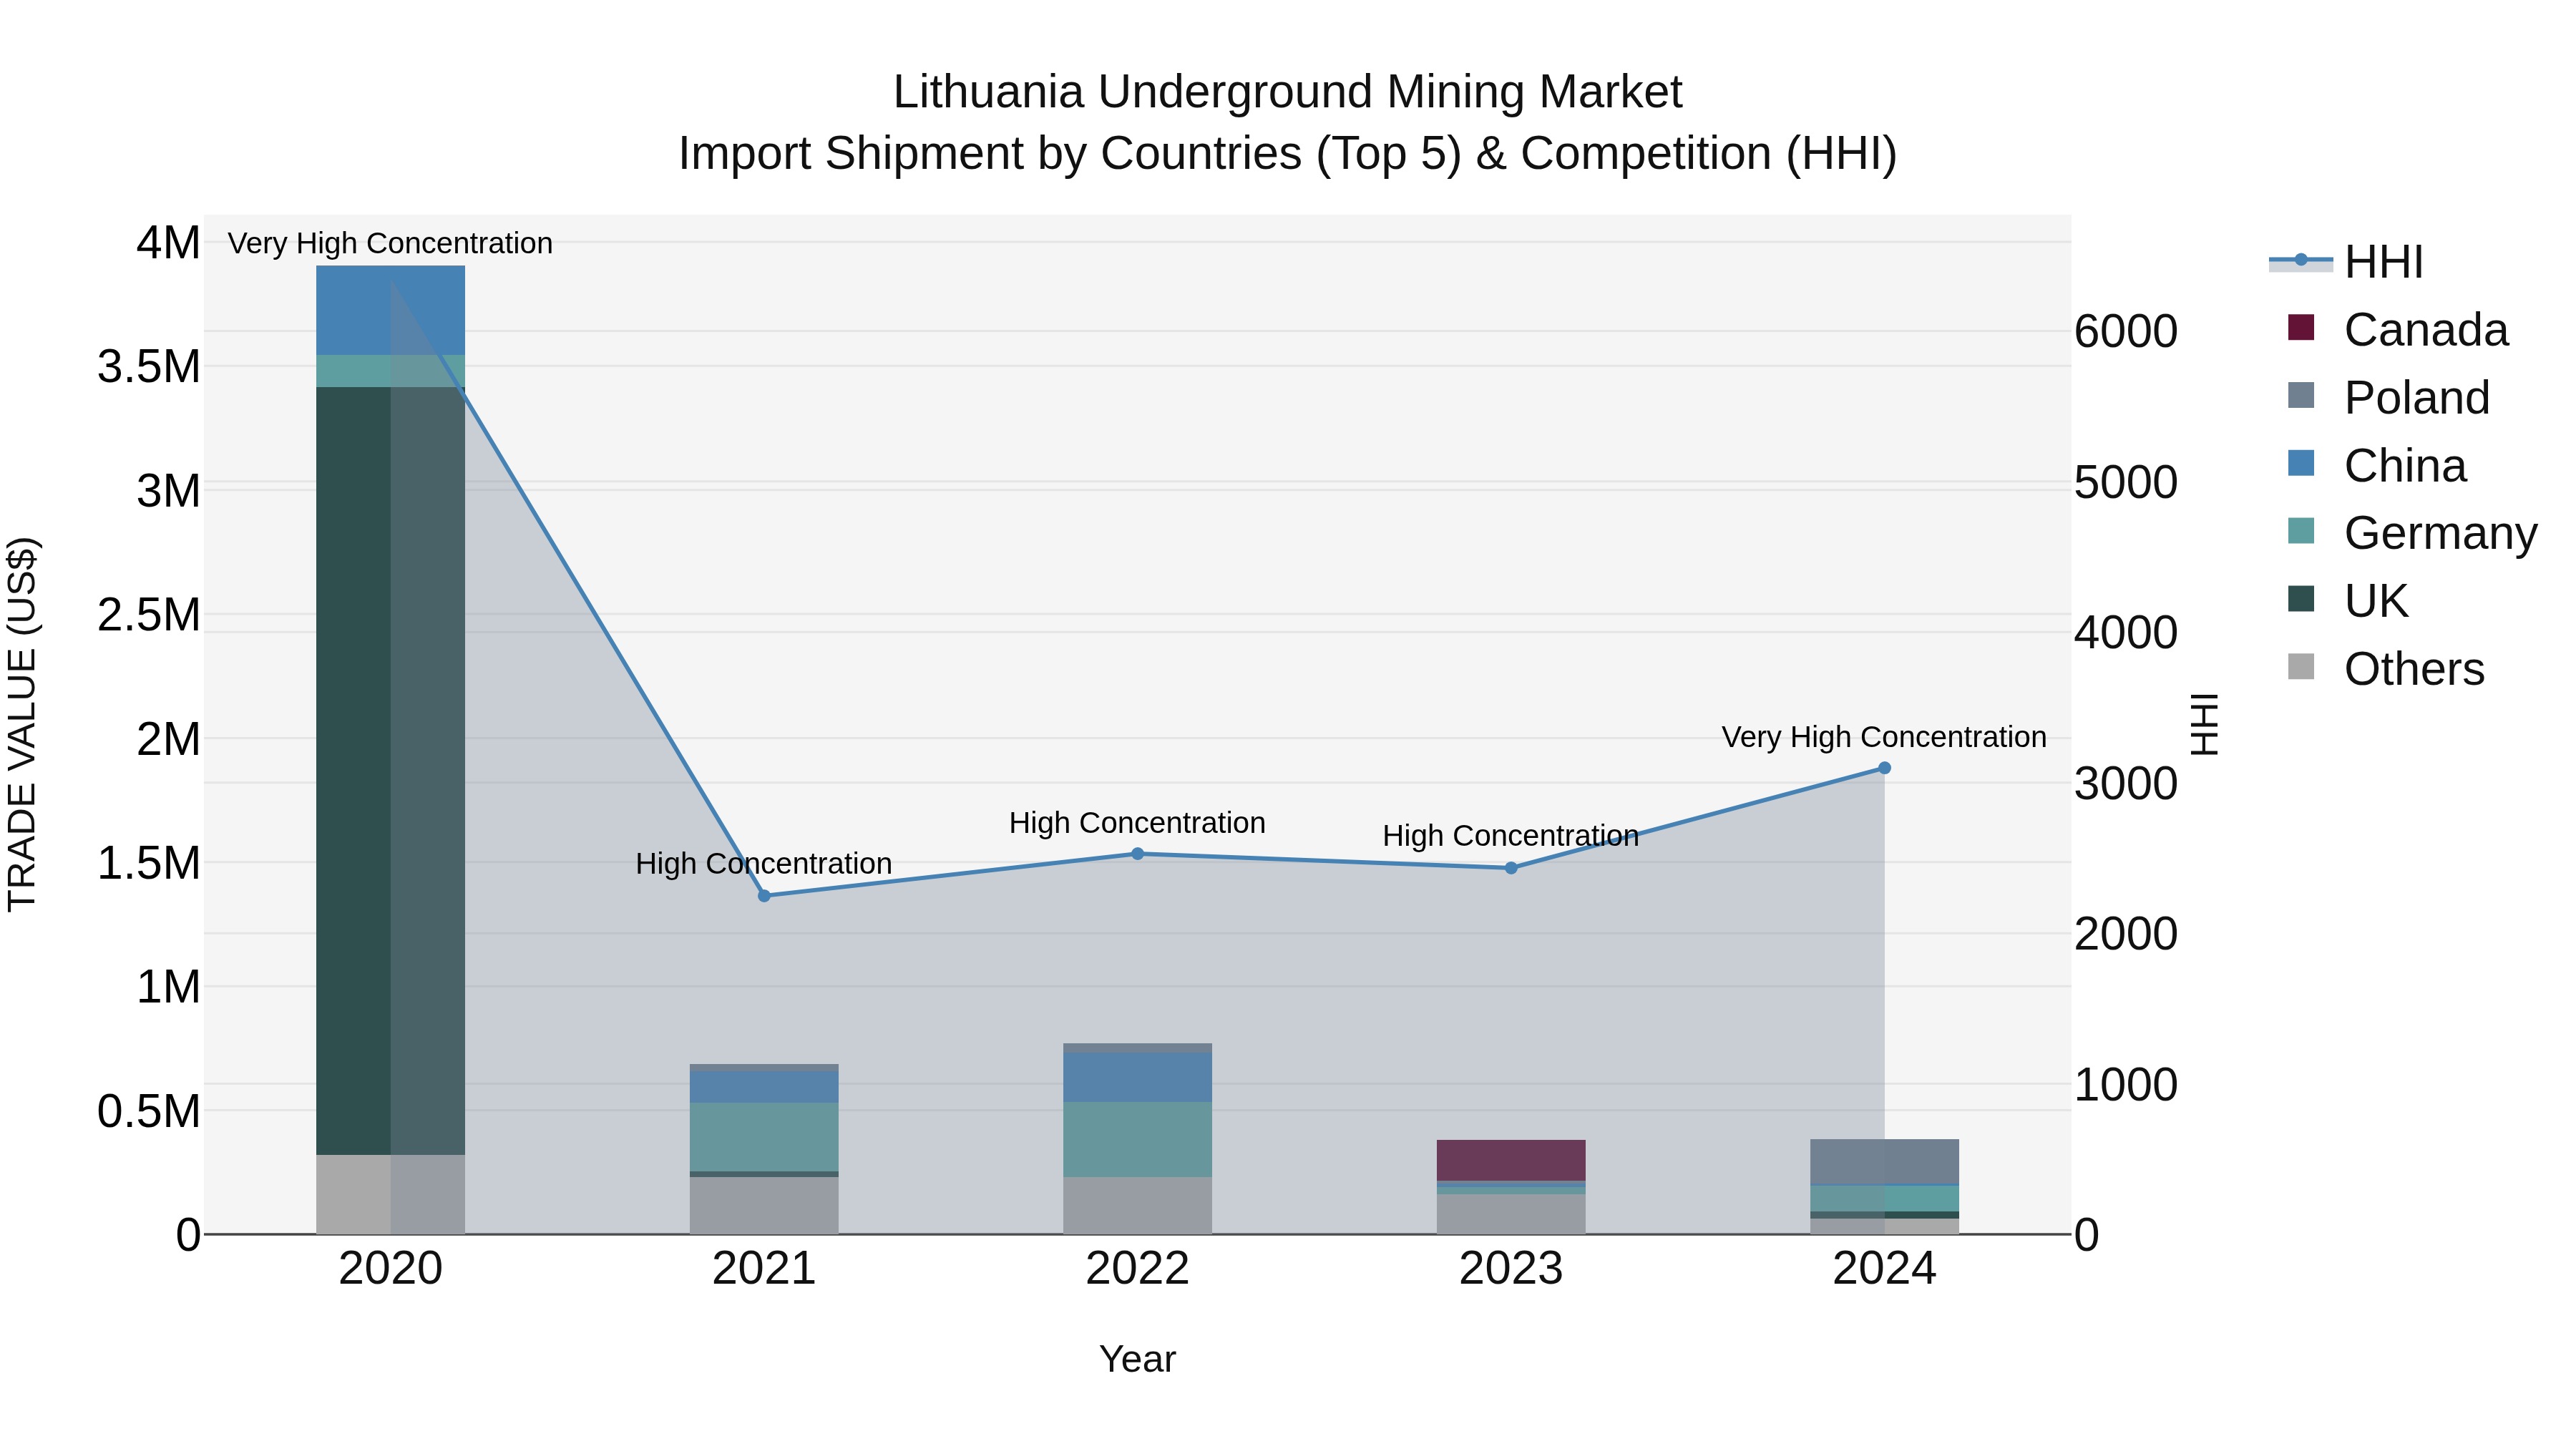This screenshot has width=2576, height=1449.
Task: Click the 2022 x-axis label
Action: point(1137,1269)
